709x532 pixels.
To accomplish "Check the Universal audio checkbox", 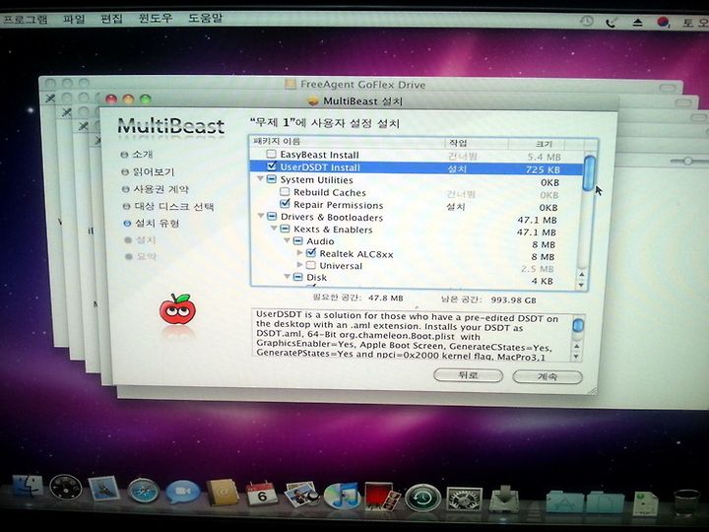I will pyautogui.click(x=310, y=265).
